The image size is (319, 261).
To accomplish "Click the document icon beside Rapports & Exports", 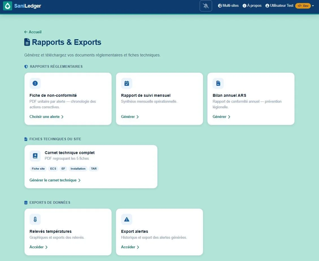I will (x=27, y=42).
